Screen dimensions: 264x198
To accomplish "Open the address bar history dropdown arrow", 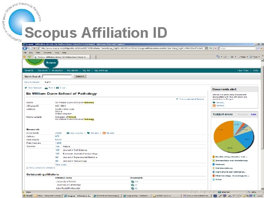I will click(x=206, y=48).
